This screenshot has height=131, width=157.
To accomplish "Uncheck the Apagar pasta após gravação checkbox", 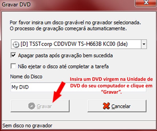I will click(13, 55).
